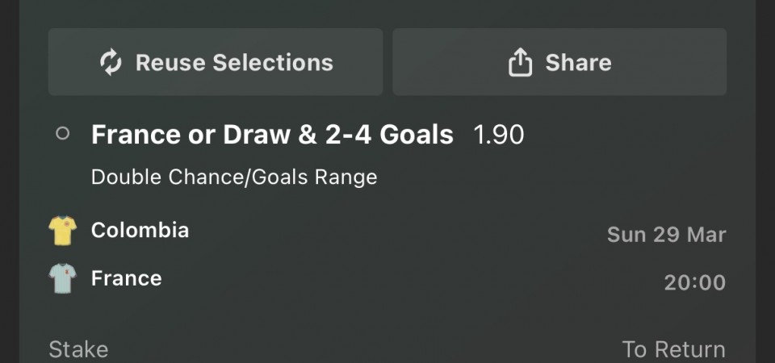Tap the share arrow-box icon
The height and width of the screenshot is (363, 775).
tap(521, 62)
